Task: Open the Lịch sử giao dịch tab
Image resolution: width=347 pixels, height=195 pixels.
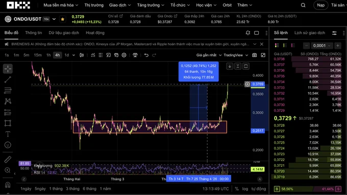Action: tap(310, 33)
